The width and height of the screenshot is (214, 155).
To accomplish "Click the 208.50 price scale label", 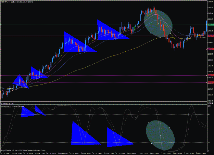I will tap(211, 2).
